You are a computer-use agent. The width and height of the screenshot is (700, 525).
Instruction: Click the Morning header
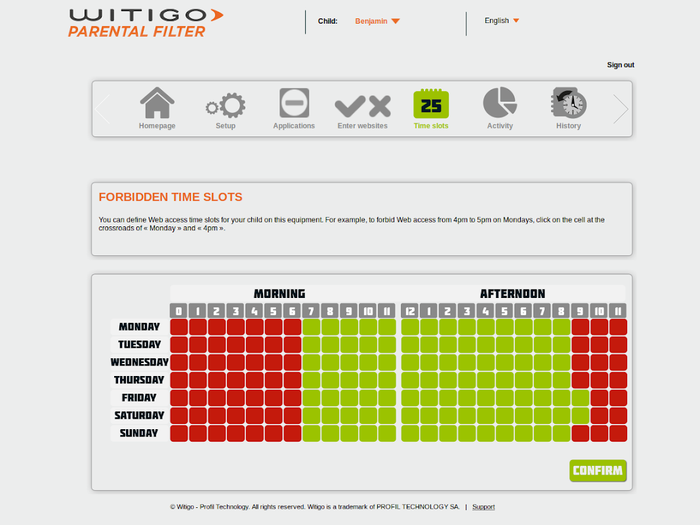pos(279,294)
